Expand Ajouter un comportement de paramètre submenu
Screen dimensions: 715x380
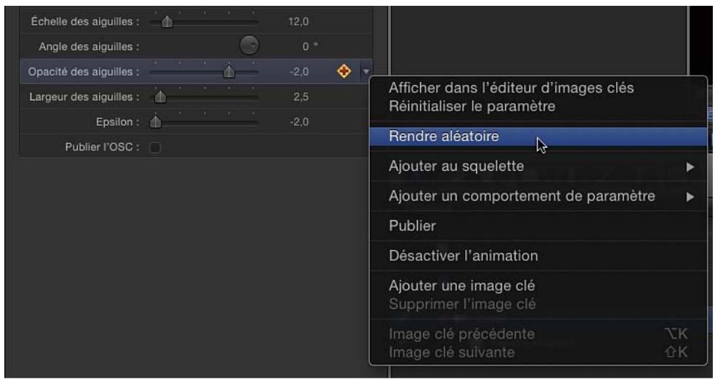538,197
